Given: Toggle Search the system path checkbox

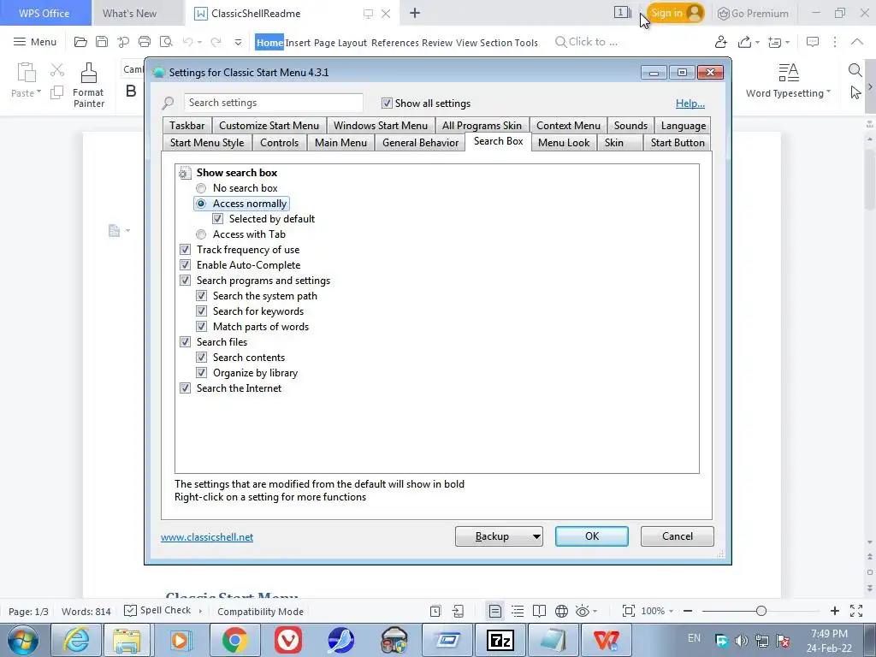Looking at the screenshot, I should (x=202, y=296).
